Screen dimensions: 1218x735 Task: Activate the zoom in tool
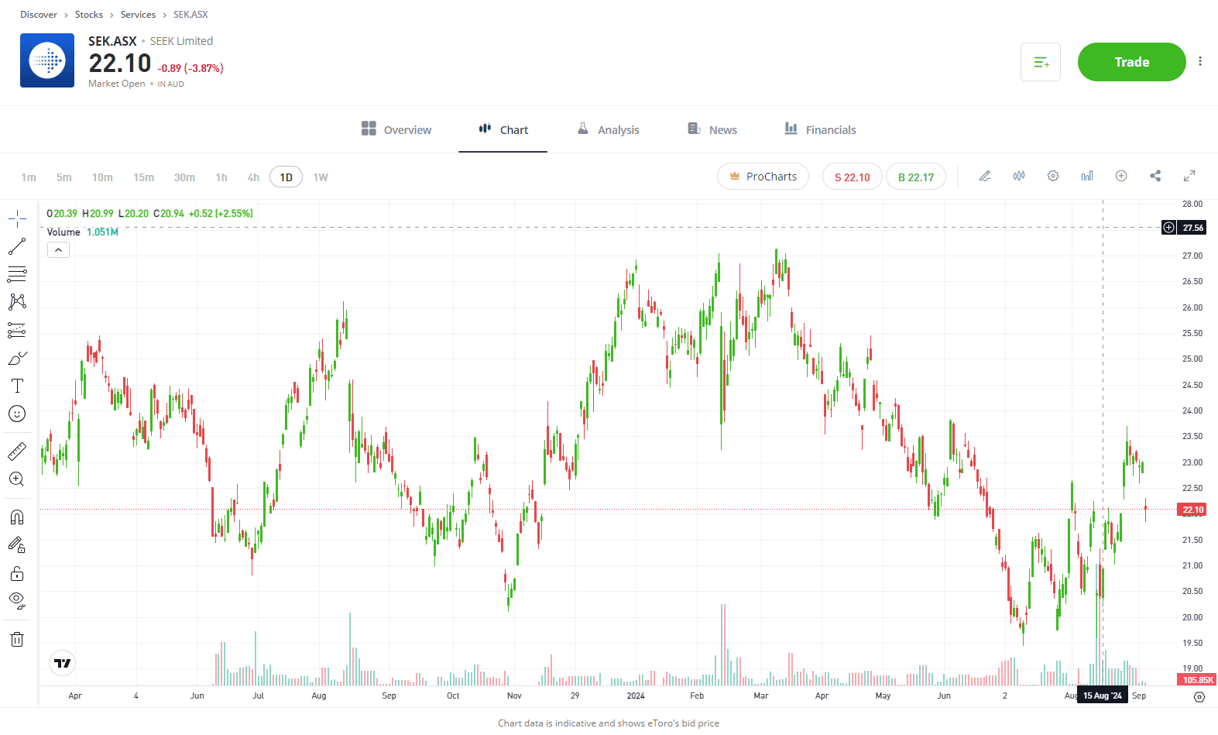[x=17, y=479]
